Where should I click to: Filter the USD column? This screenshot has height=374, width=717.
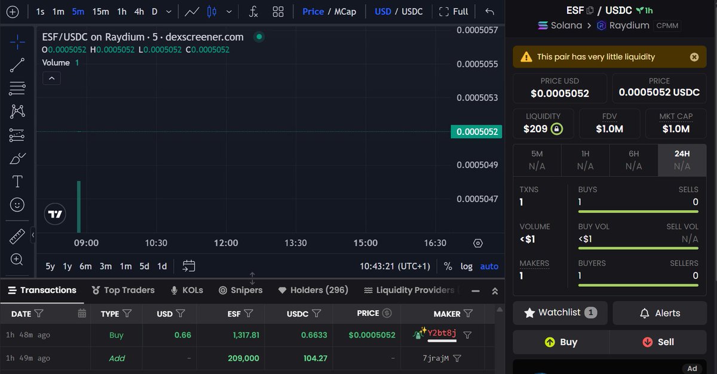(180, 313)
